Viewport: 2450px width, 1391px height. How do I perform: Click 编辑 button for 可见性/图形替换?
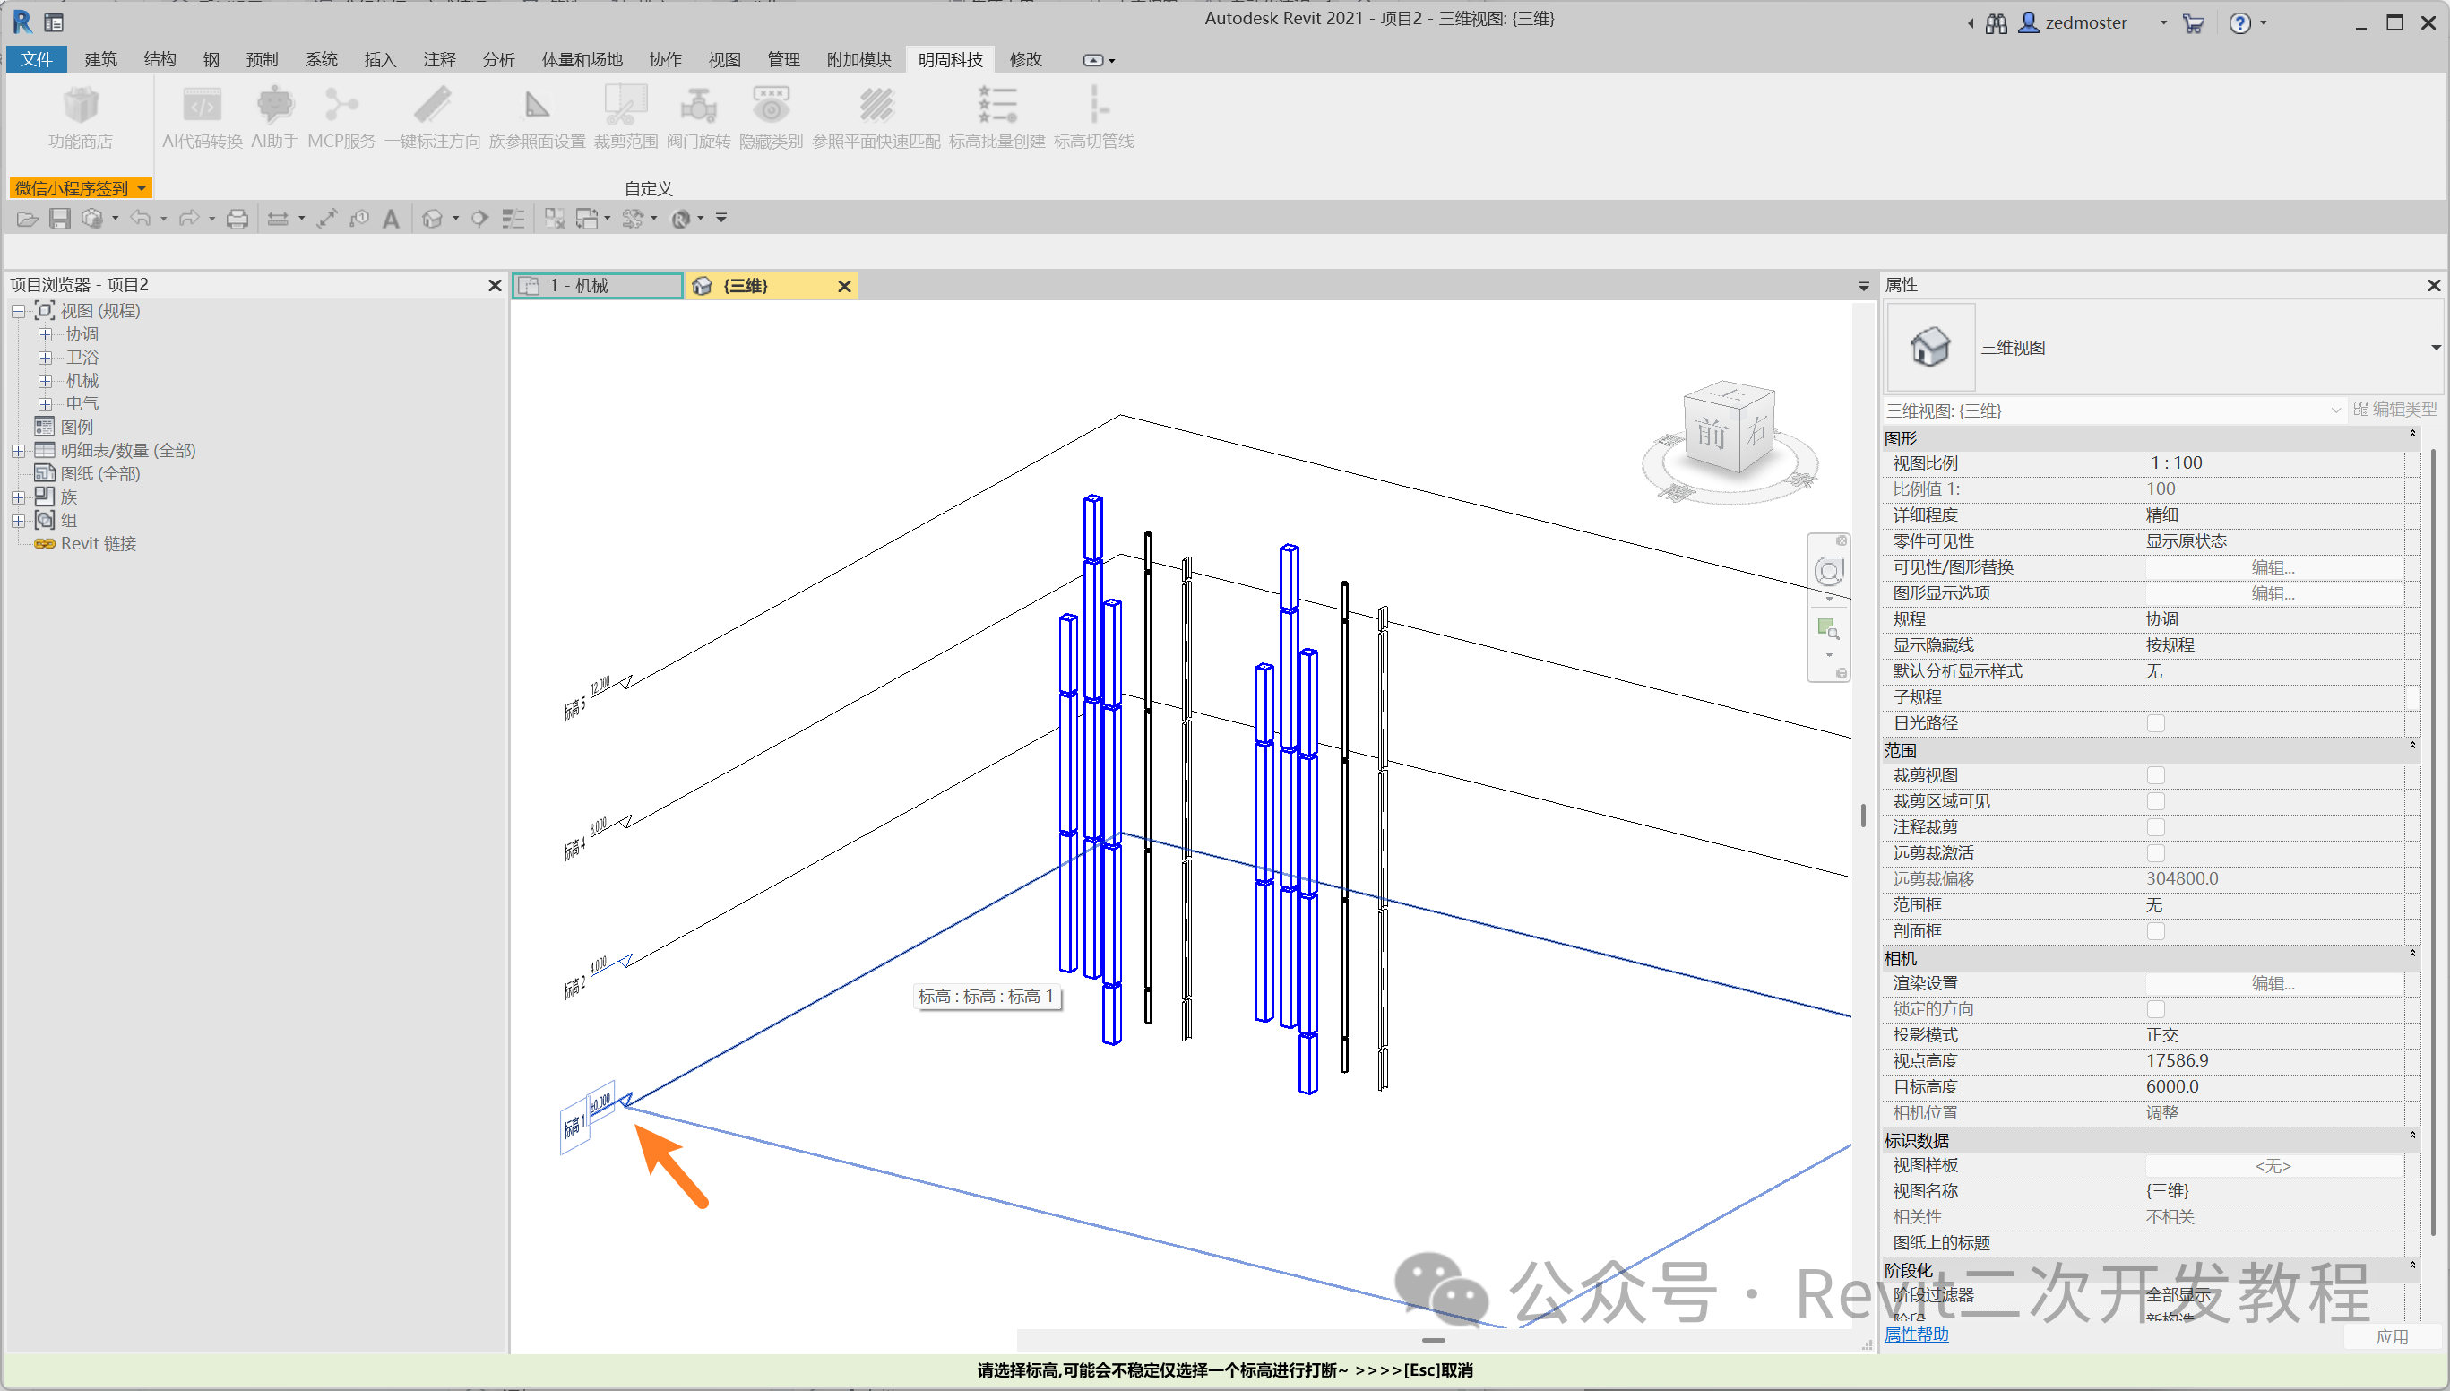pos(2273,567)
